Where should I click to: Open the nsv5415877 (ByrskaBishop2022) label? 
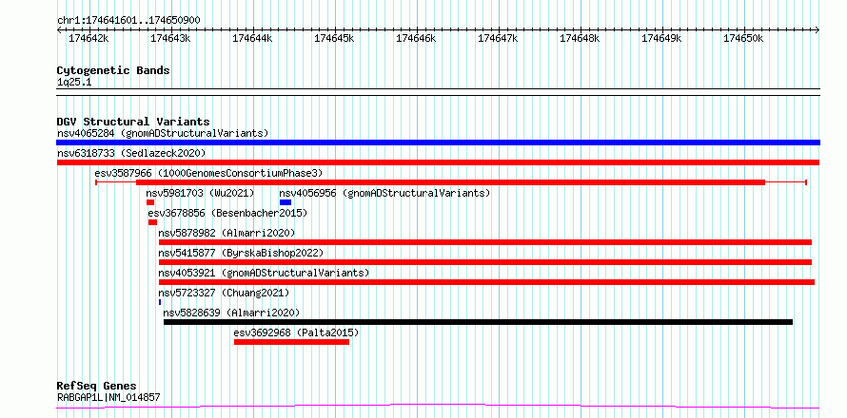pos(241,253)
